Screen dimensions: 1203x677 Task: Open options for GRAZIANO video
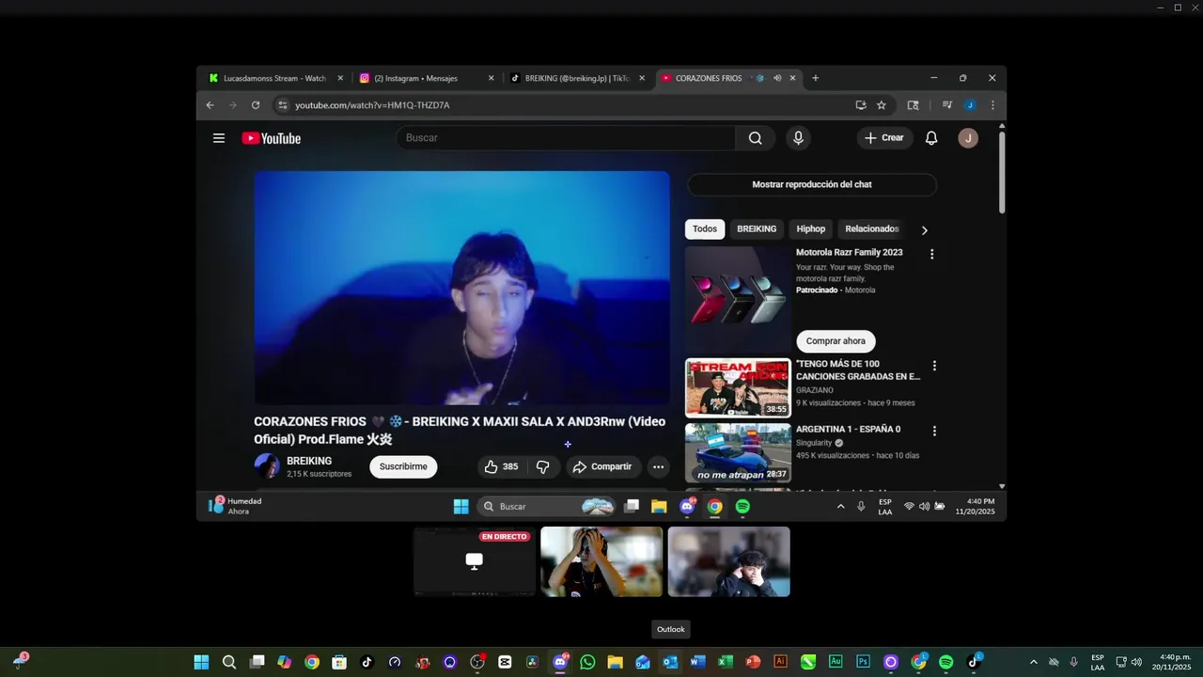(x=934, y=366)
